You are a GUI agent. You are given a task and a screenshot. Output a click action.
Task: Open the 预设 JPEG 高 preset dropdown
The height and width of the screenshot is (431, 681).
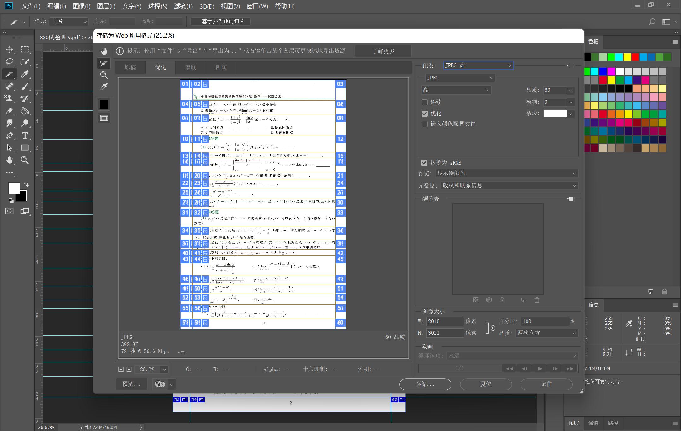[478, 65]
